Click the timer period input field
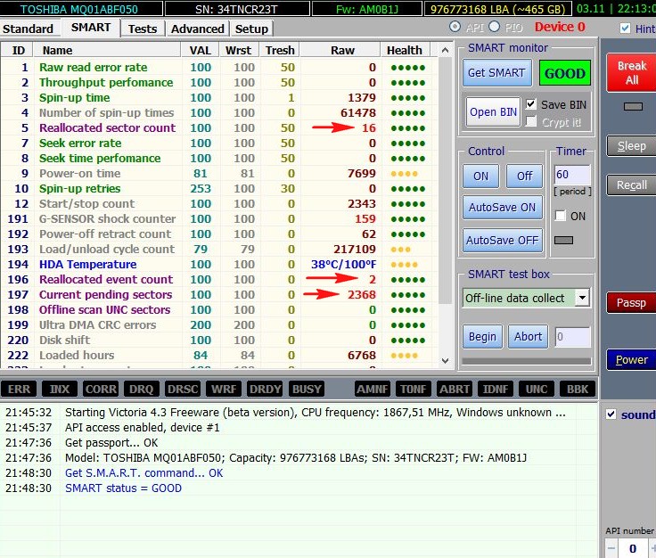 [571, 176]
